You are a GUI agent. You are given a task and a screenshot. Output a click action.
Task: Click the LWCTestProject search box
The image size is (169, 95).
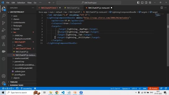[x=89, y=3]
